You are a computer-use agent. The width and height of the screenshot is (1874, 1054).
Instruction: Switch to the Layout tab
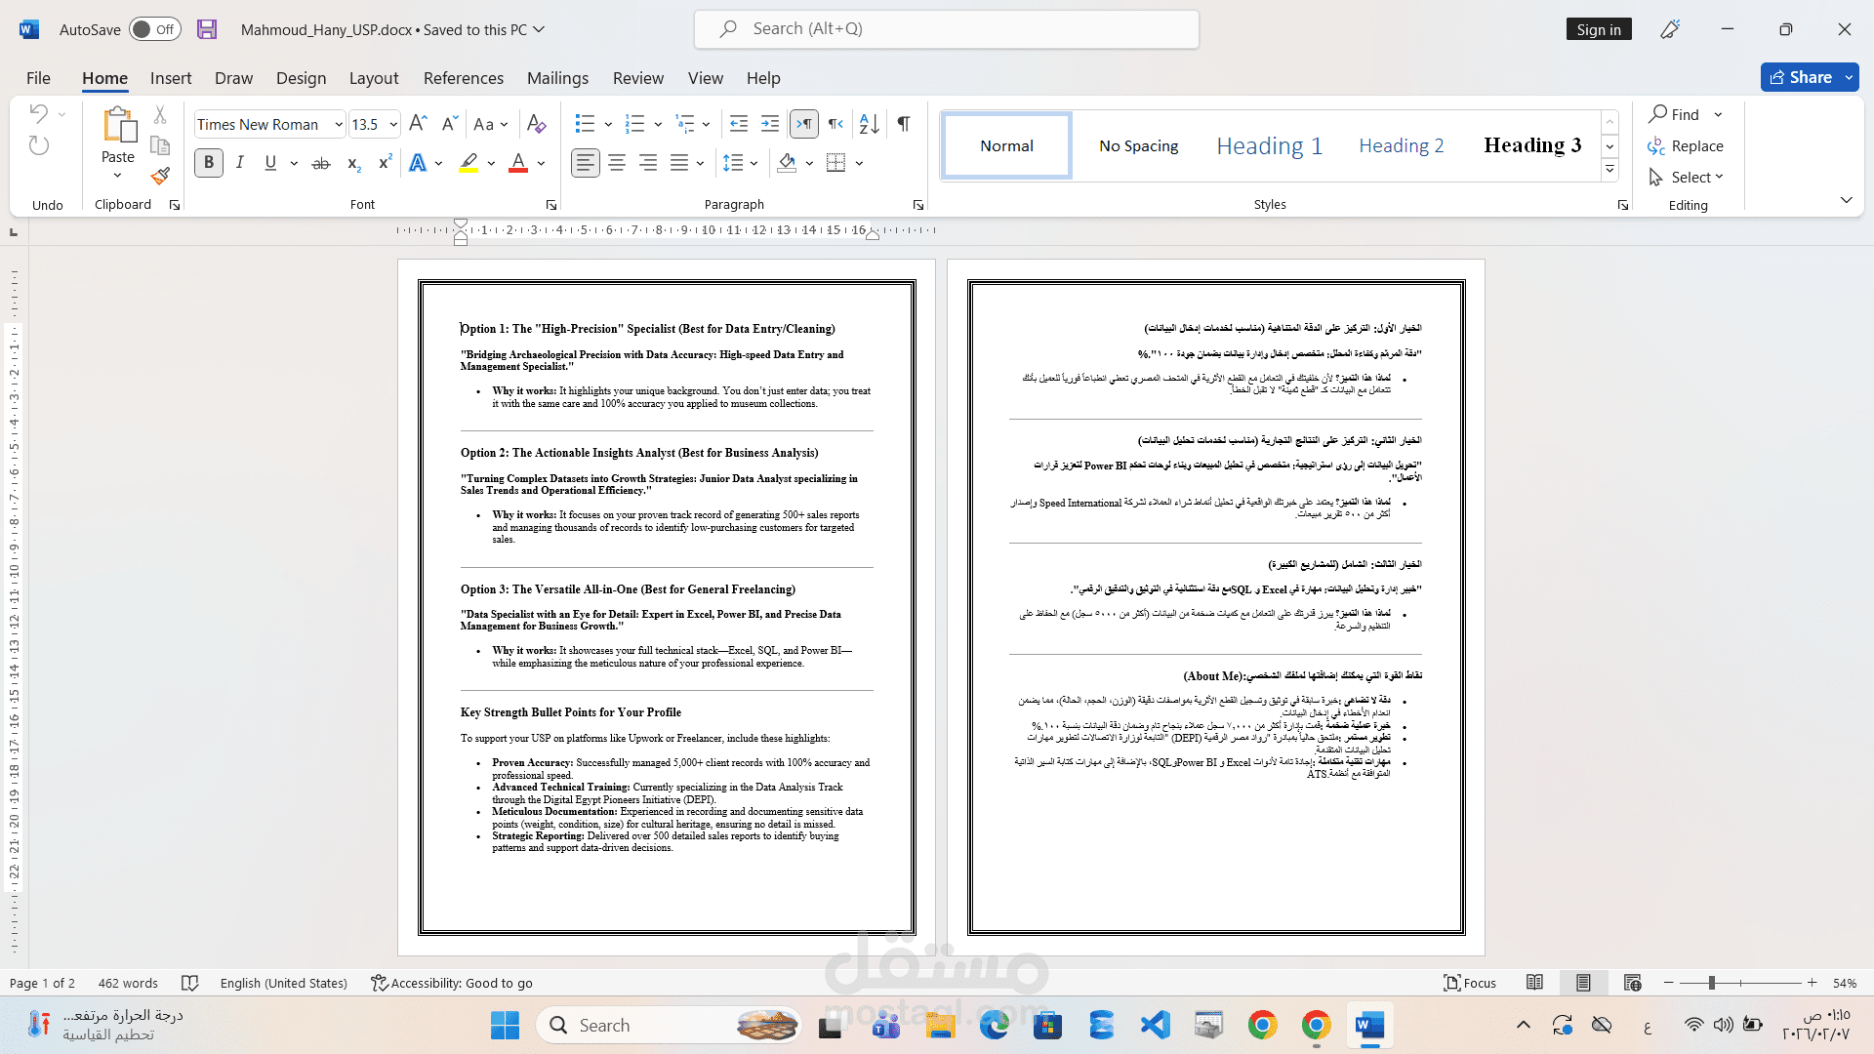point(374,78)
